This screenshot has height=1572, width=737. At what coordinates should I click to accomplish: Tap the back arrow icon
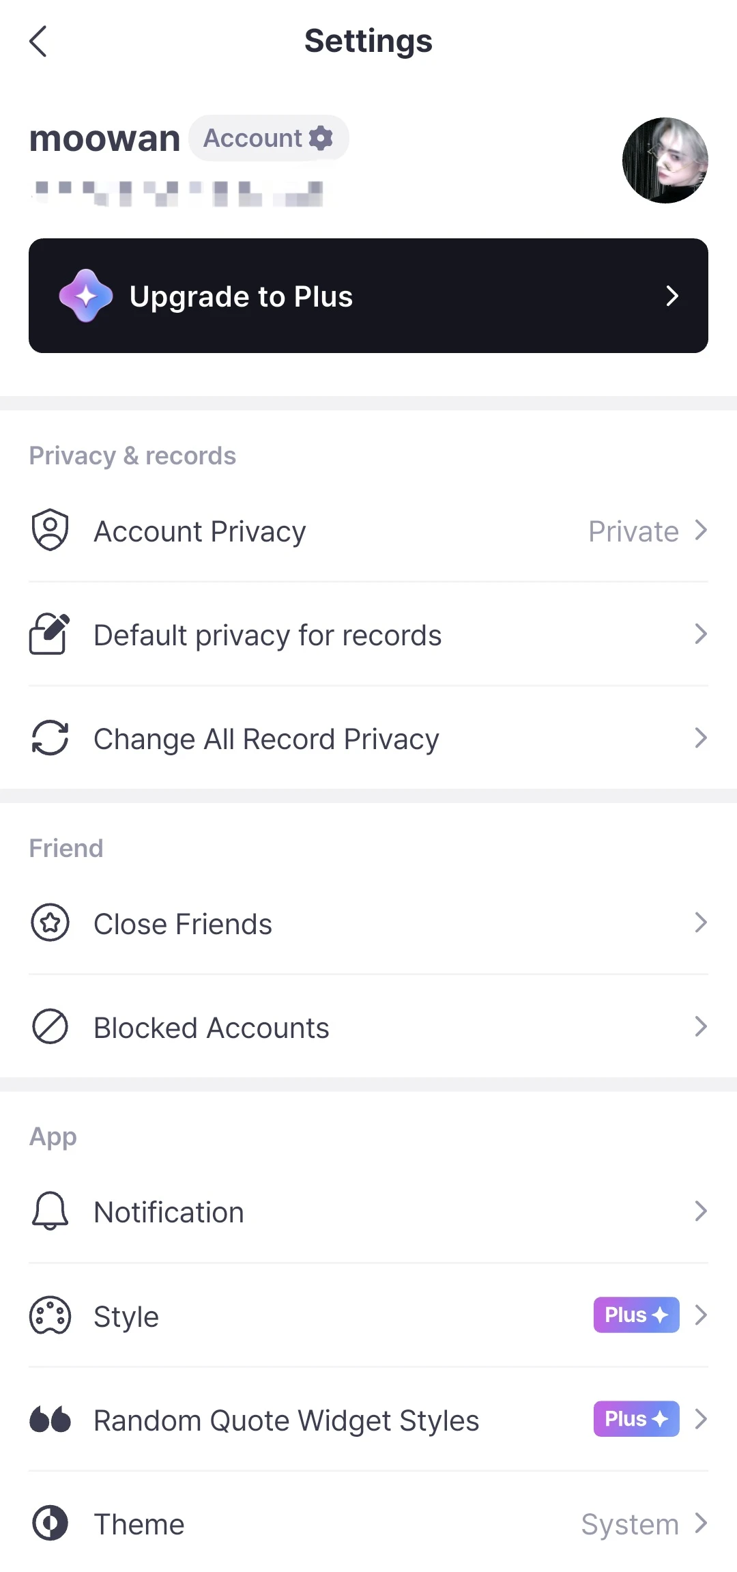point(39,42)
